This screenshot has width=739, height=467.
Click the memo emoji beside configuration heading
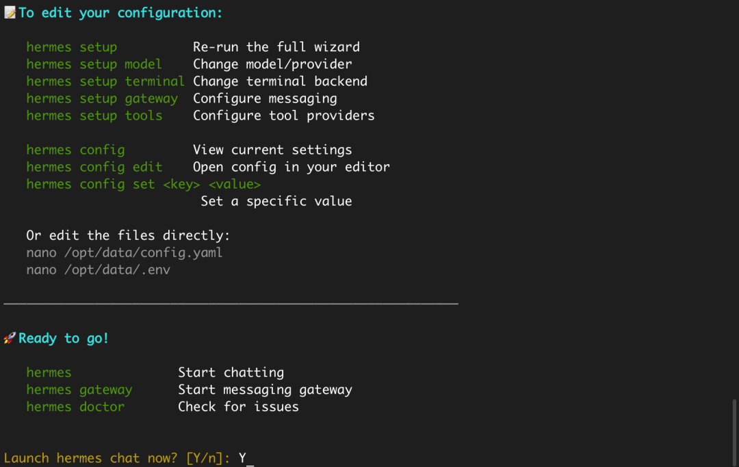tap(10, 13)
